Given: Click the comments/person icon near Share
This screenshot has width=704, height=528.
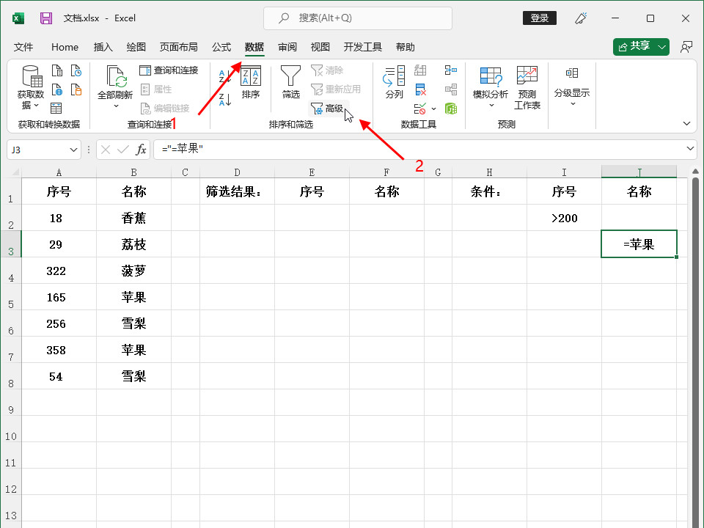Looking at the screenshot, I should 686,47.
